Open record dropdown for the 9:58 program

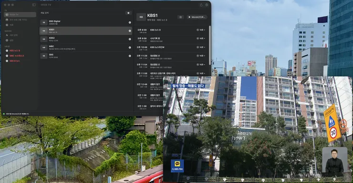click(200, 39)
